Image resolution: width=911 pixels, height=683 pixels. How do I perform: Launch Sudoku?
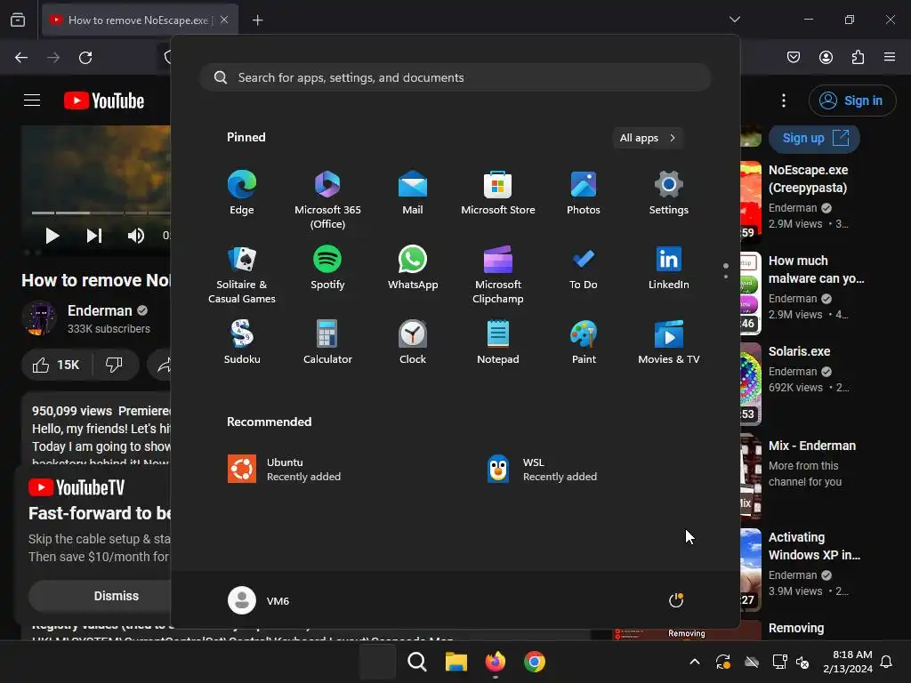pos(242,342)
